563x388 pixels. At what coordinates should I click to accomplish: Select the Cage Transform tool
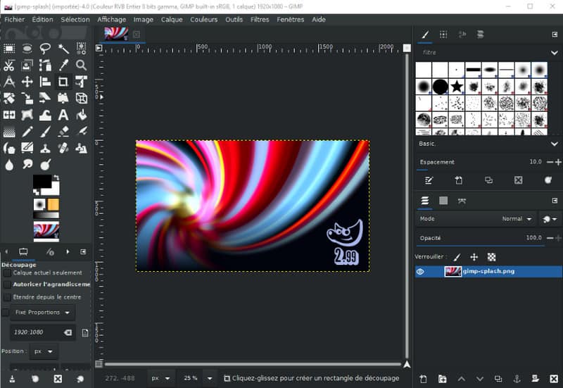coord(27,115)
